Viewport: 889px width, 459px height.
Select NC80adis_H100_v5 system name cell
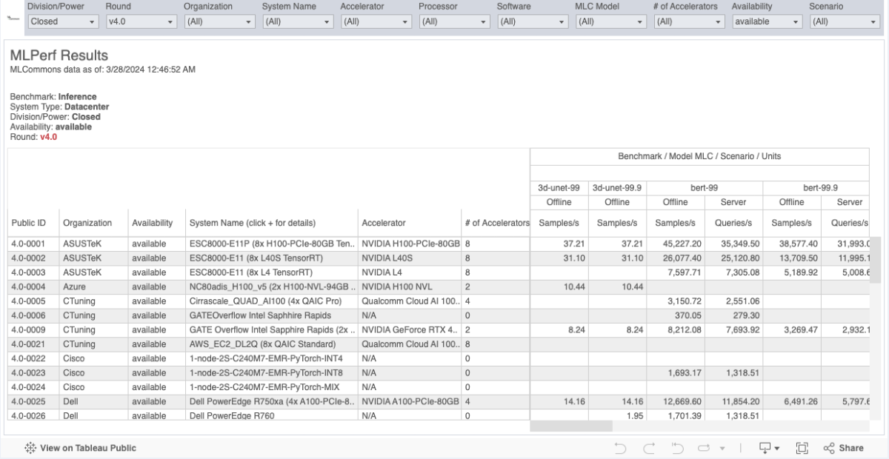[x=273, y=287]
